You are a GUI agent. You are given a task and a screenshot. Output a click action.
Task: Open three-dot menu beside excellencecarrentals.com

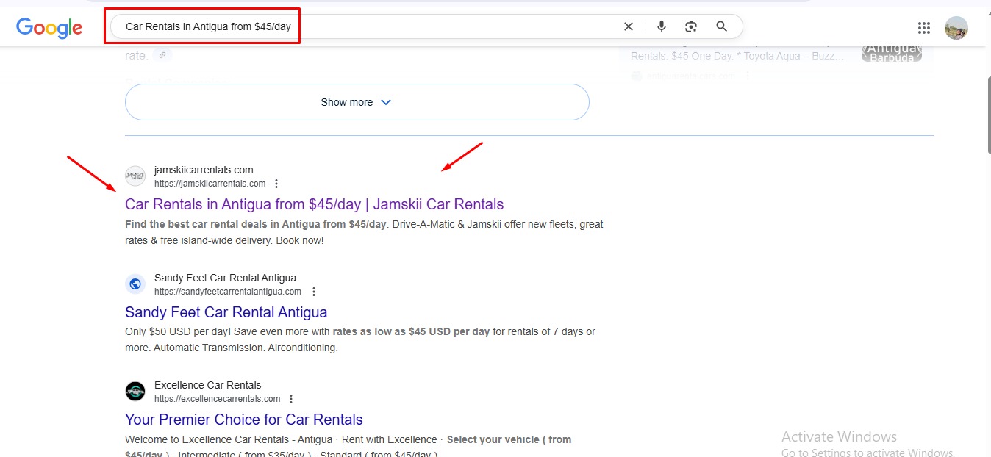[x=291, y=399]
